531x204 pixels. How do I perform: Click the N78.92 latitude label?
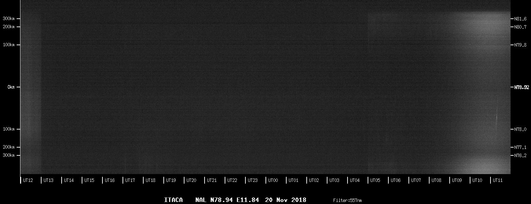click(521, 87)
